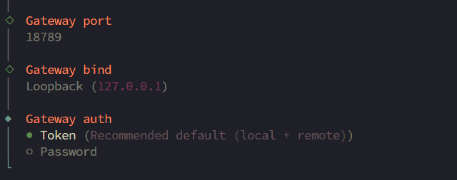Choose the Token option label
This screenshot has width=457, height=180.
tap(58, 135)
